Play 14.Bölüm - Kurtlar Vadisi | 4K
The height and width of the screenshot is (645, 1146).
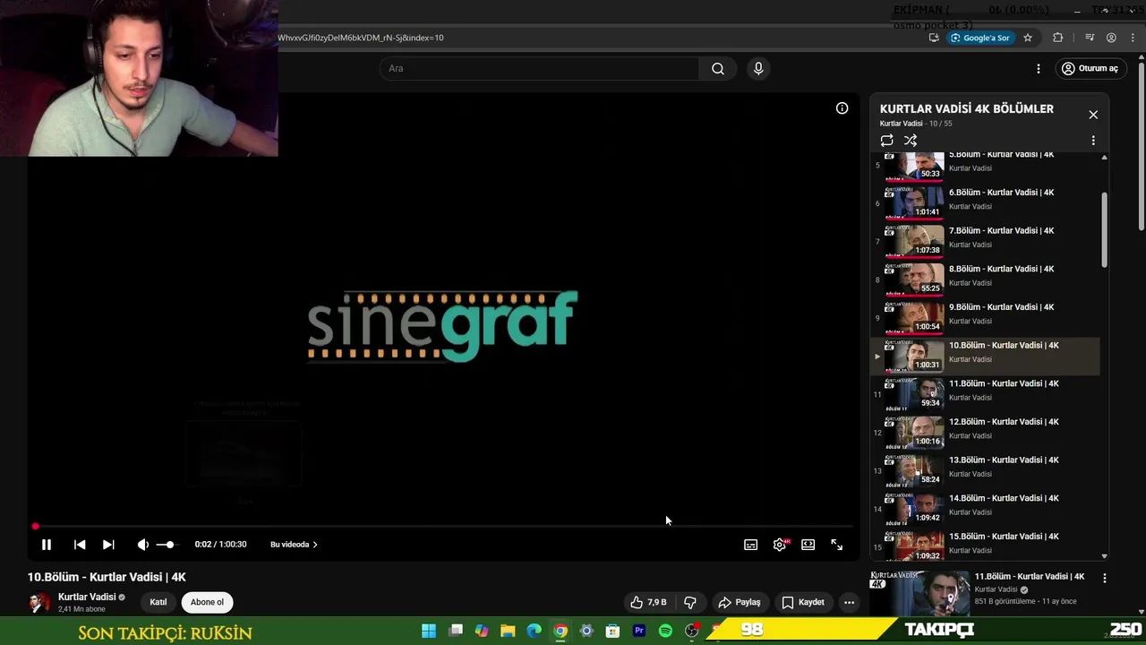[985, 507]
